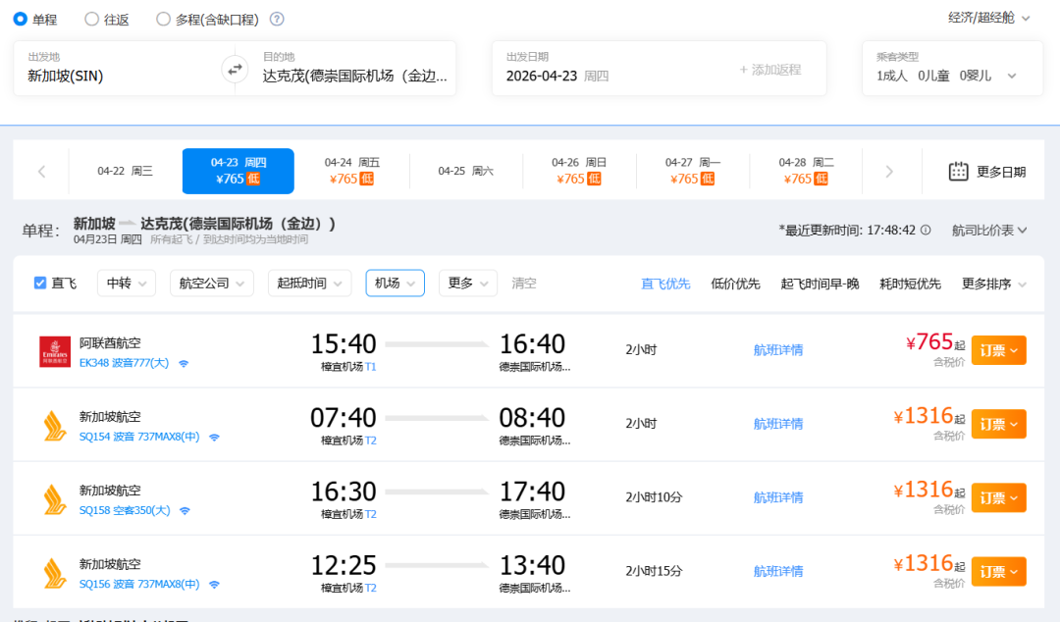Screen dimensions: 1060x622
Task: Expand the 航空公司 filter dropdown
Action: pos(211,284)
